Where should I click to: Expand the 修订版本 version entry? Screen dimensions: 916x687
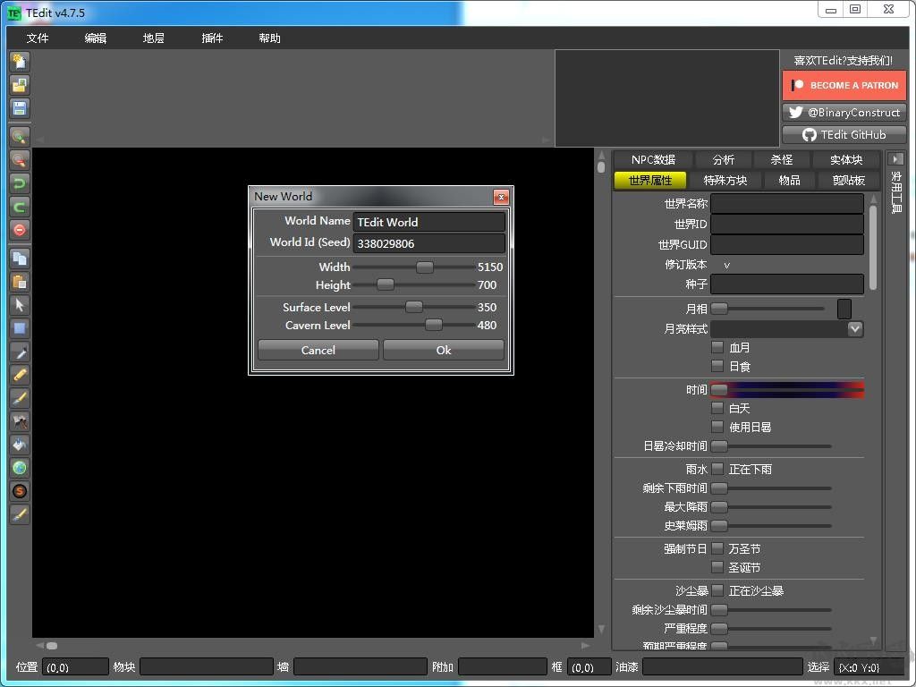[x=725, y=265]
